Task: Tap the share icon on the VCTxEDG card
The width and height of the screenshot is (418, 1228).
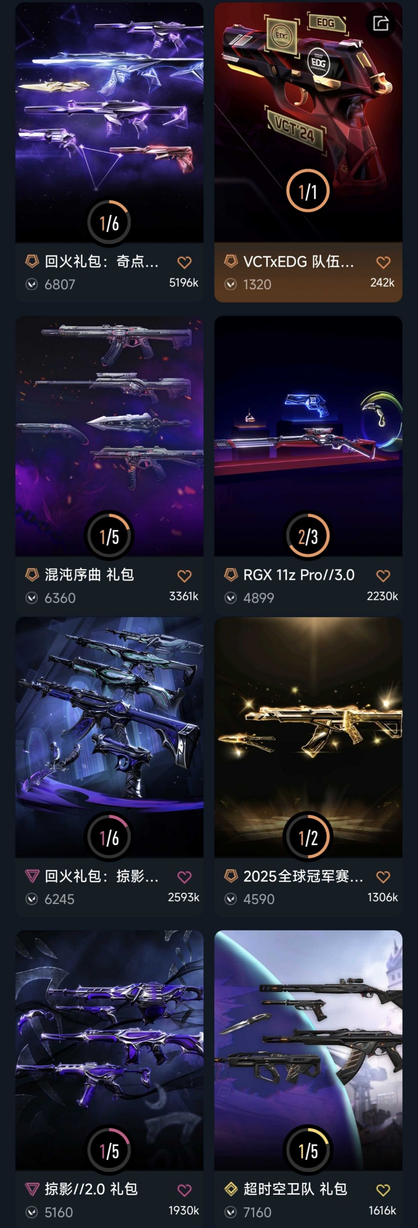Action: click(x=380, y=23)
